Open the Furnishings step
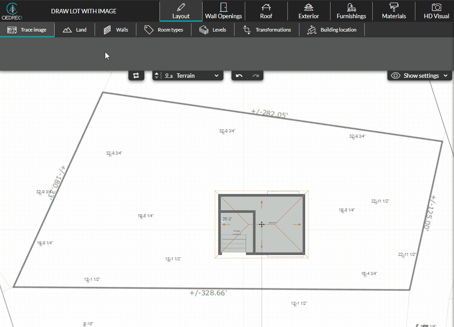 [x=351, y=11]
